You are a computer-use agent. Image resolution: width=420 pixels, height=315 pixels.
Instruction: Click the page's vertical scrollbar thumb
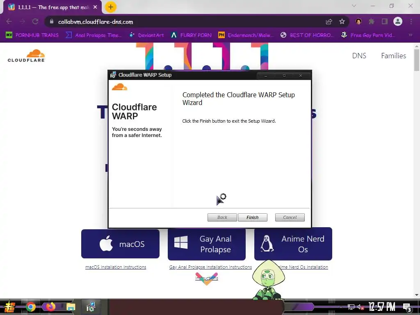[x=417, y=60]
